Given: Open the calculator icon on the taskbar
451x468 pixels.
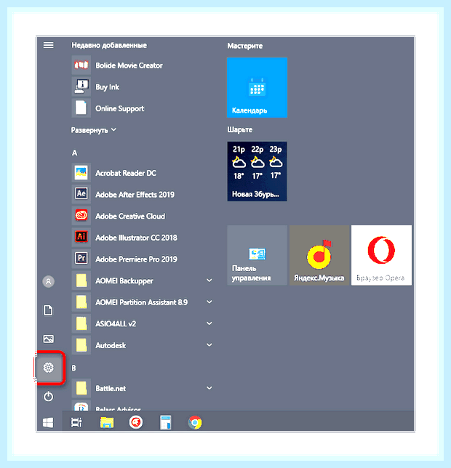Looking at the screenshot, I should tap(165, 422).
